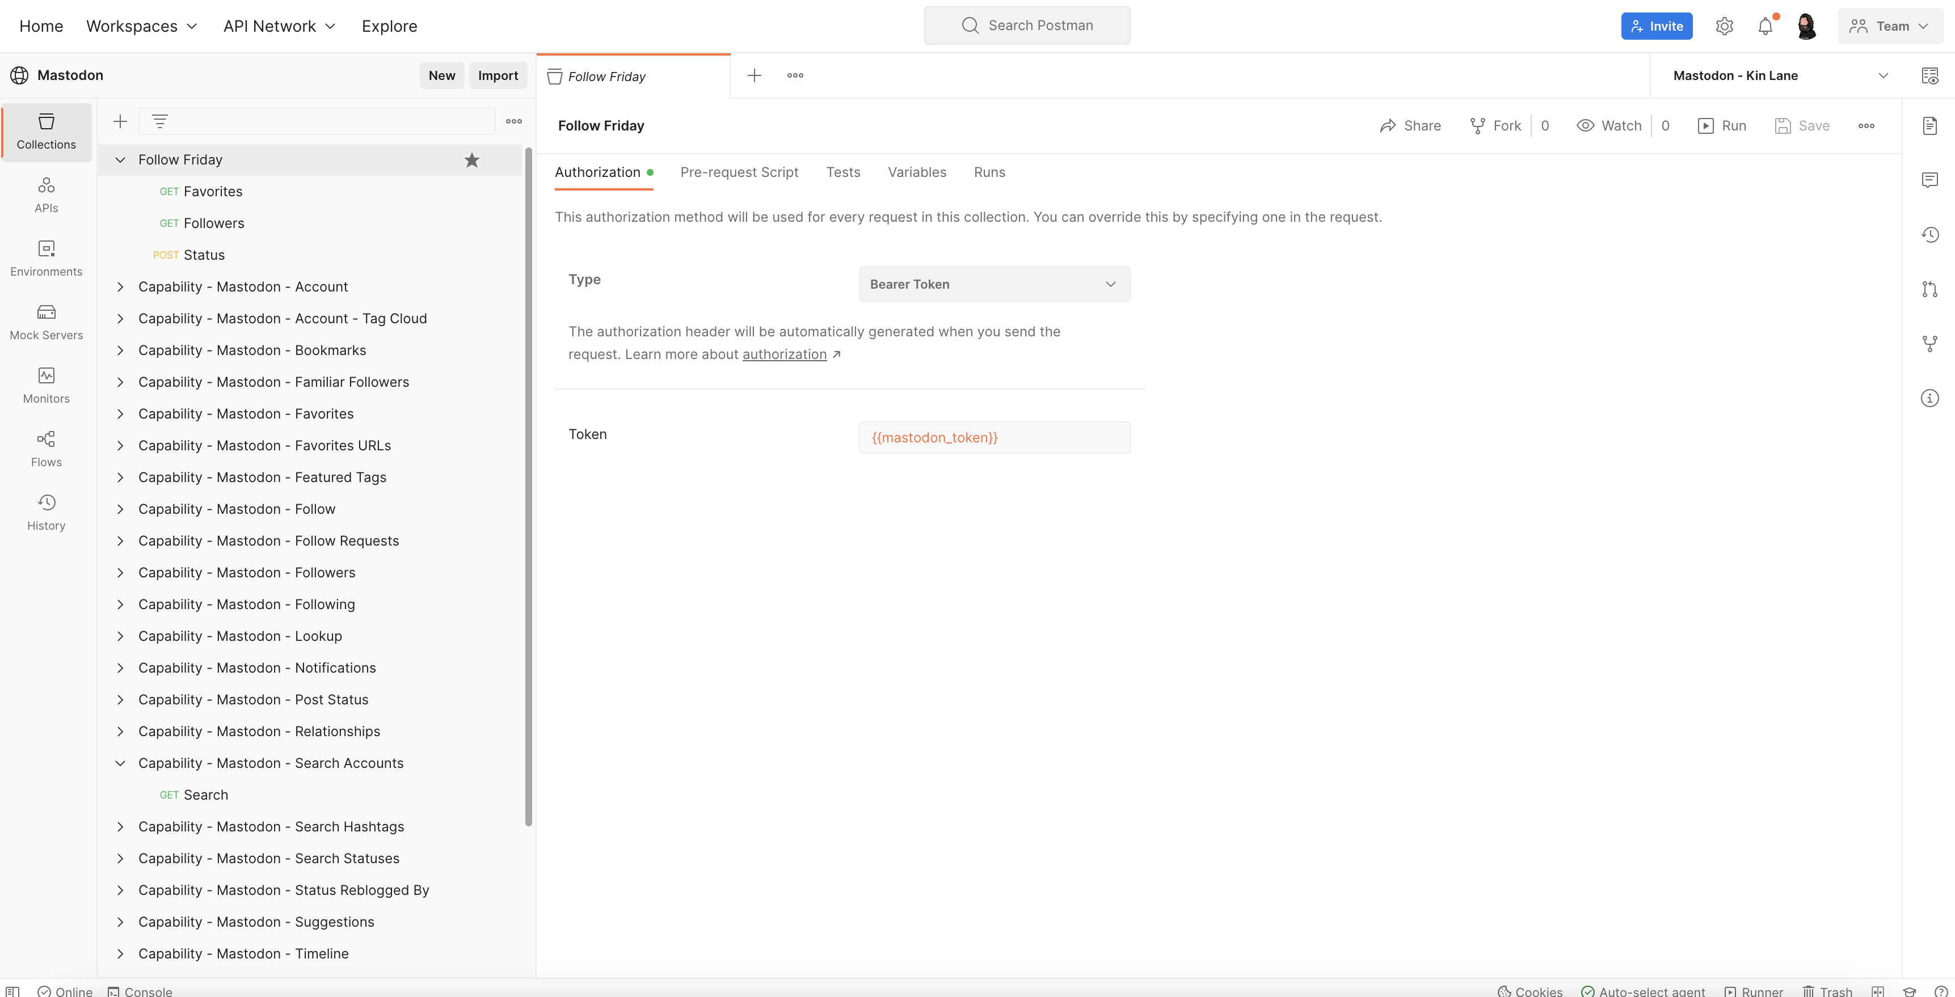Open the settings gear icon
Image resolution: width=1955 pixels, height=997 pixels.
click(1724, 26)
